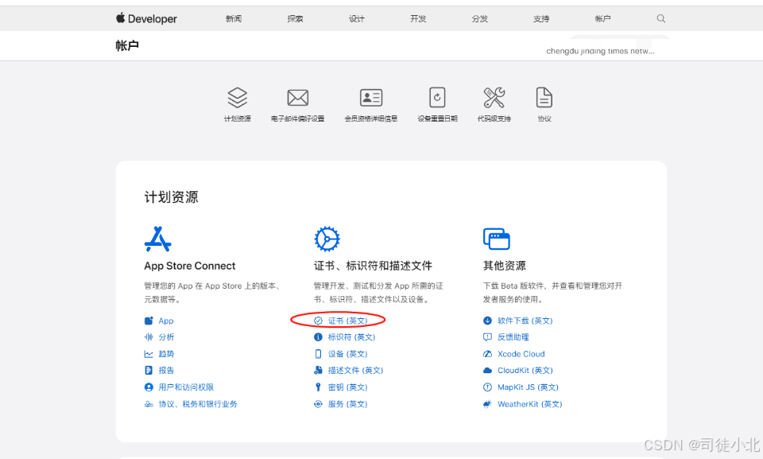Click the info icon beside 标识符

click(x=318, y=336)
